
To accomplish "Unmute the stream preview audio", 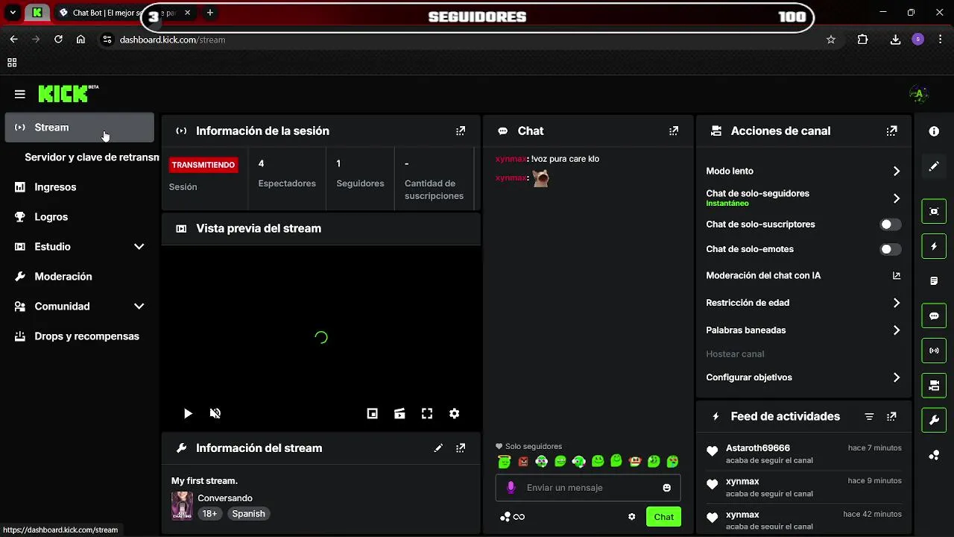I will point(215,413).
